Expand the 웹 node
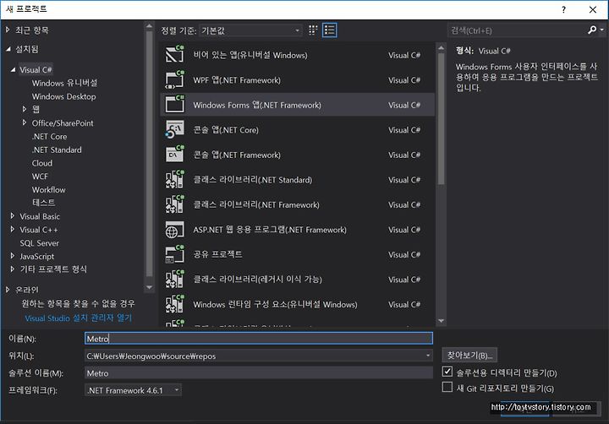The image size is (609, 424). tap(25, 109)
